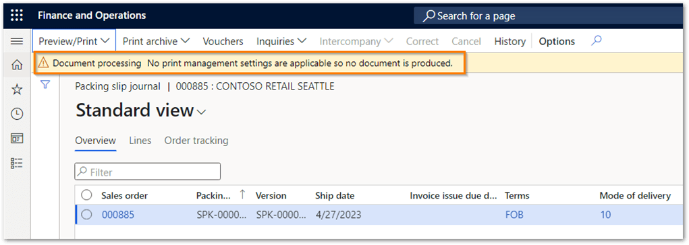This screenshot has width=689, height=245.
Task: Select all rows using header radio
Action: (87, 195)
